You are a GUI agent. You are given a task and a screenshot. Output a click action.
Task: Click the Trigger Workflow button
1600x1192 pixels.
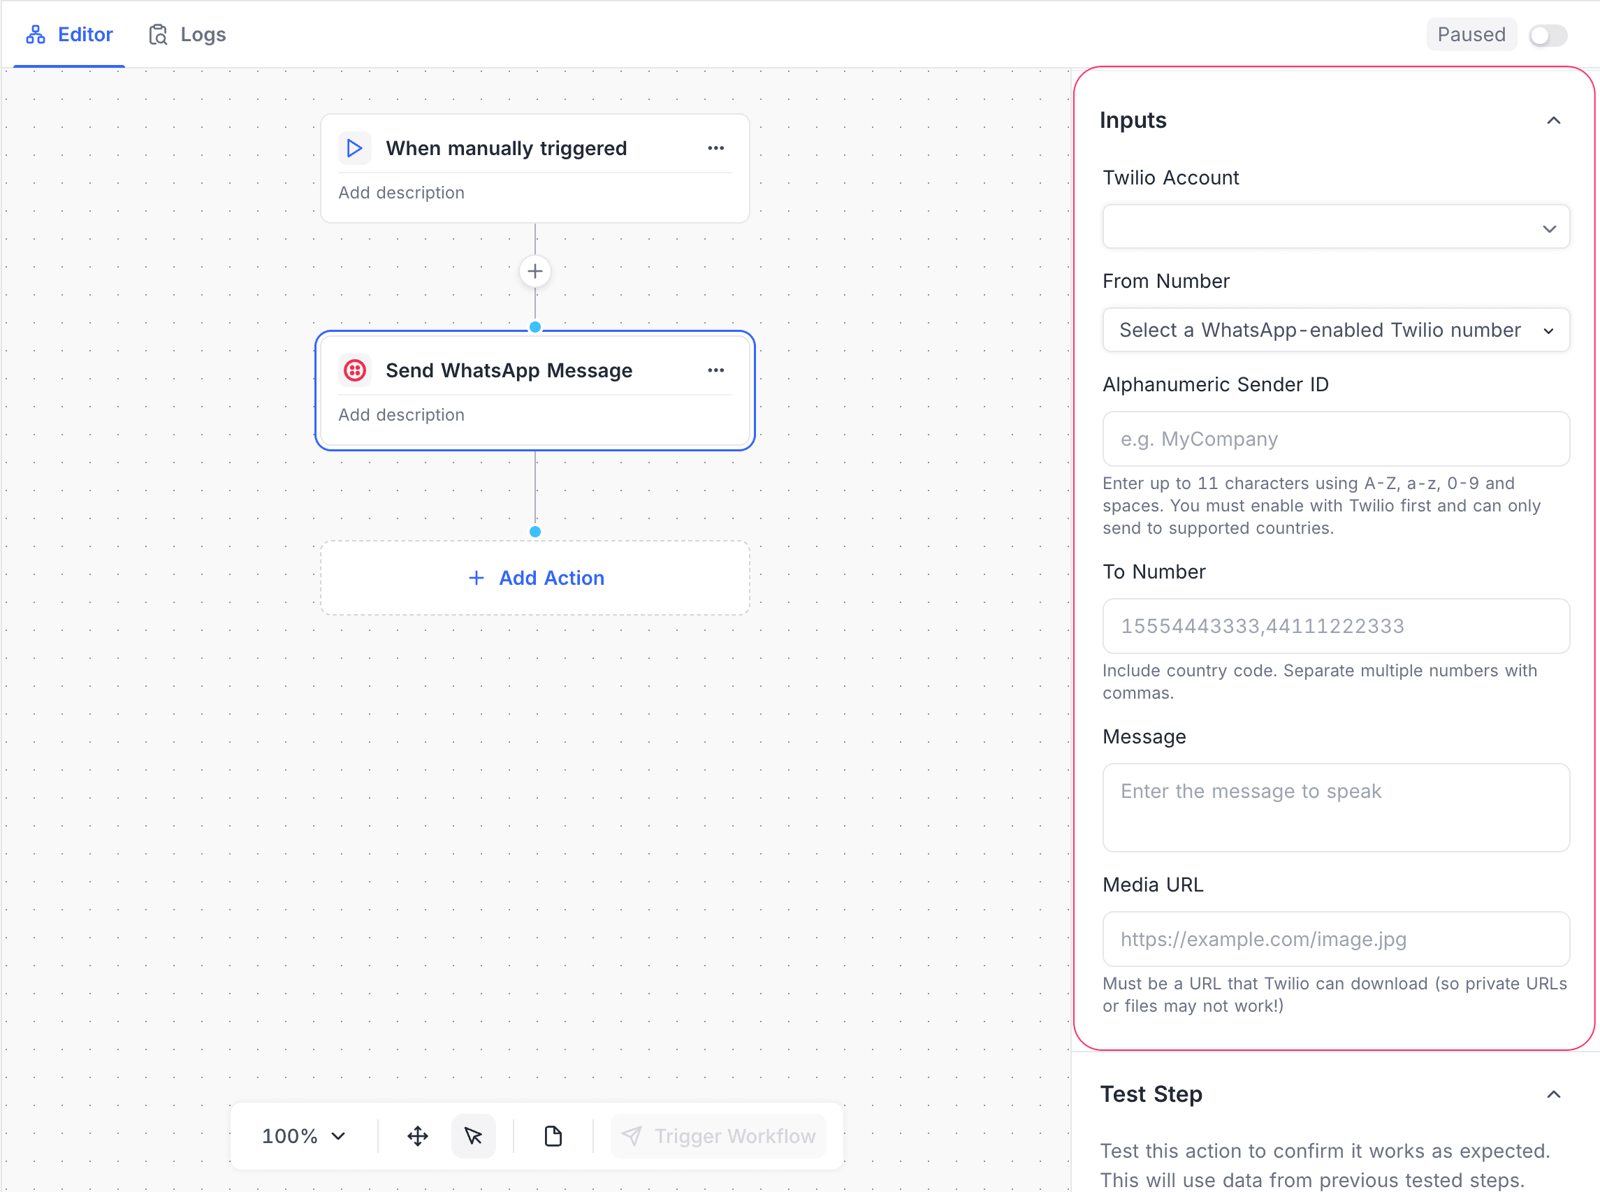(x=718, y=1135)
